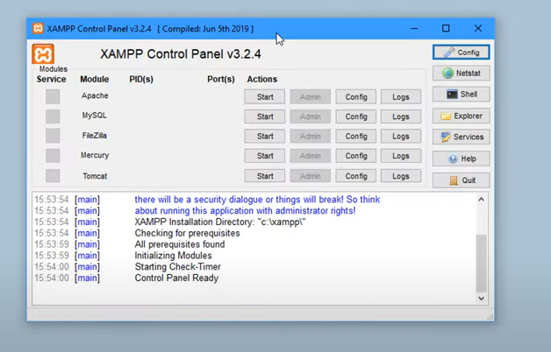Click the 'Control Panel Ready' log line
Screen dimensions: 551x352
[176, 278]
